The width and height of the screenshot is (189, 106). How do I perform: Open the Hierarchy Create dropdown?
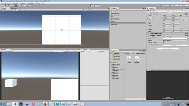[113, 10]
